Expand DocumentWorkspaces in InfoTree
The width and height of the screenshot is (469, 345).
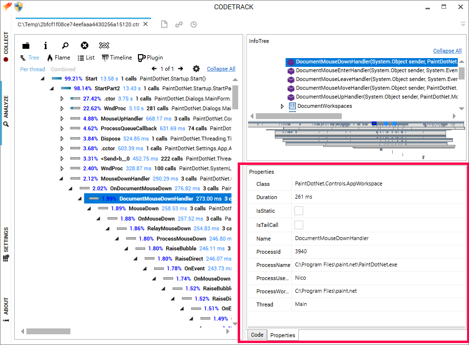point(282,106)
